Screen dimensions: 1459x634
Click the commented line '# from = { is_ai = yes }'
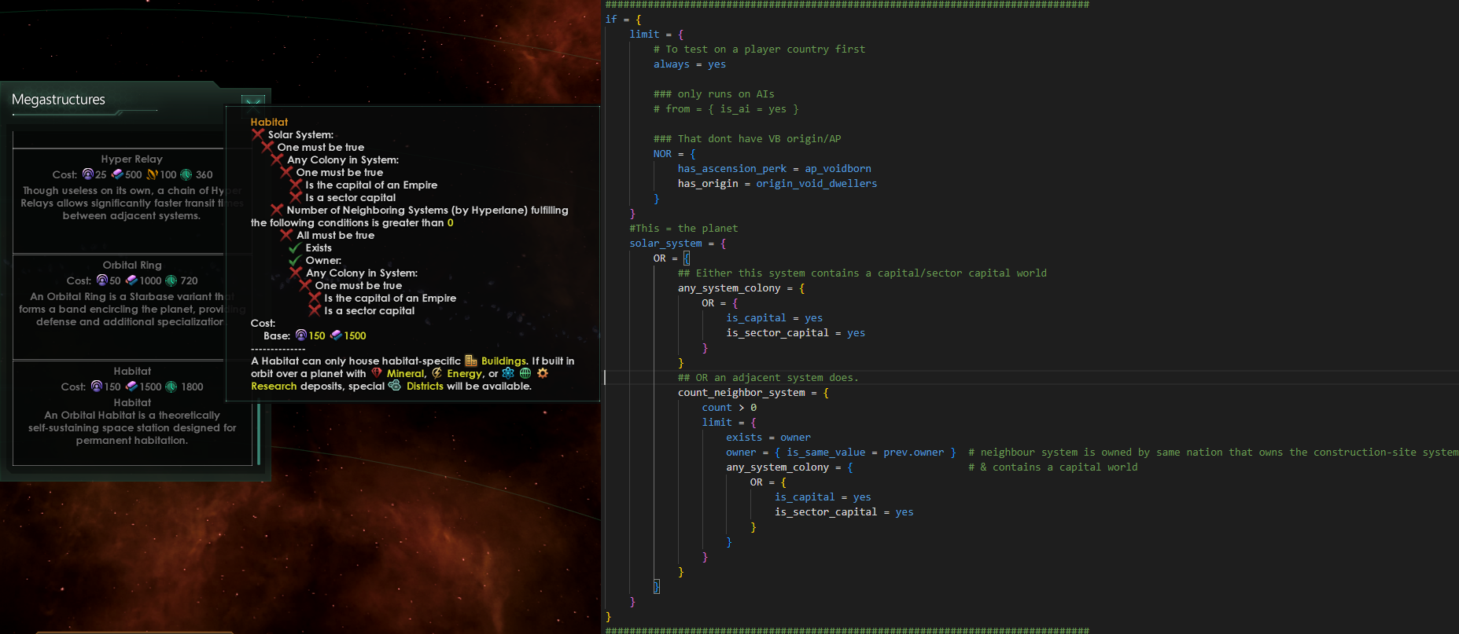pyautogui.click(x=726, y=108)
